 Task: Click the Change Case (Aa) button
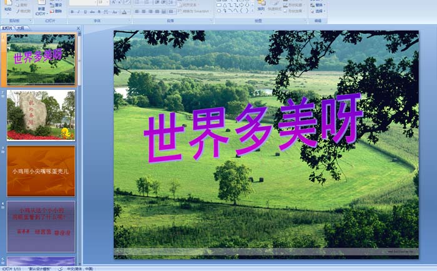coord(115,12)
